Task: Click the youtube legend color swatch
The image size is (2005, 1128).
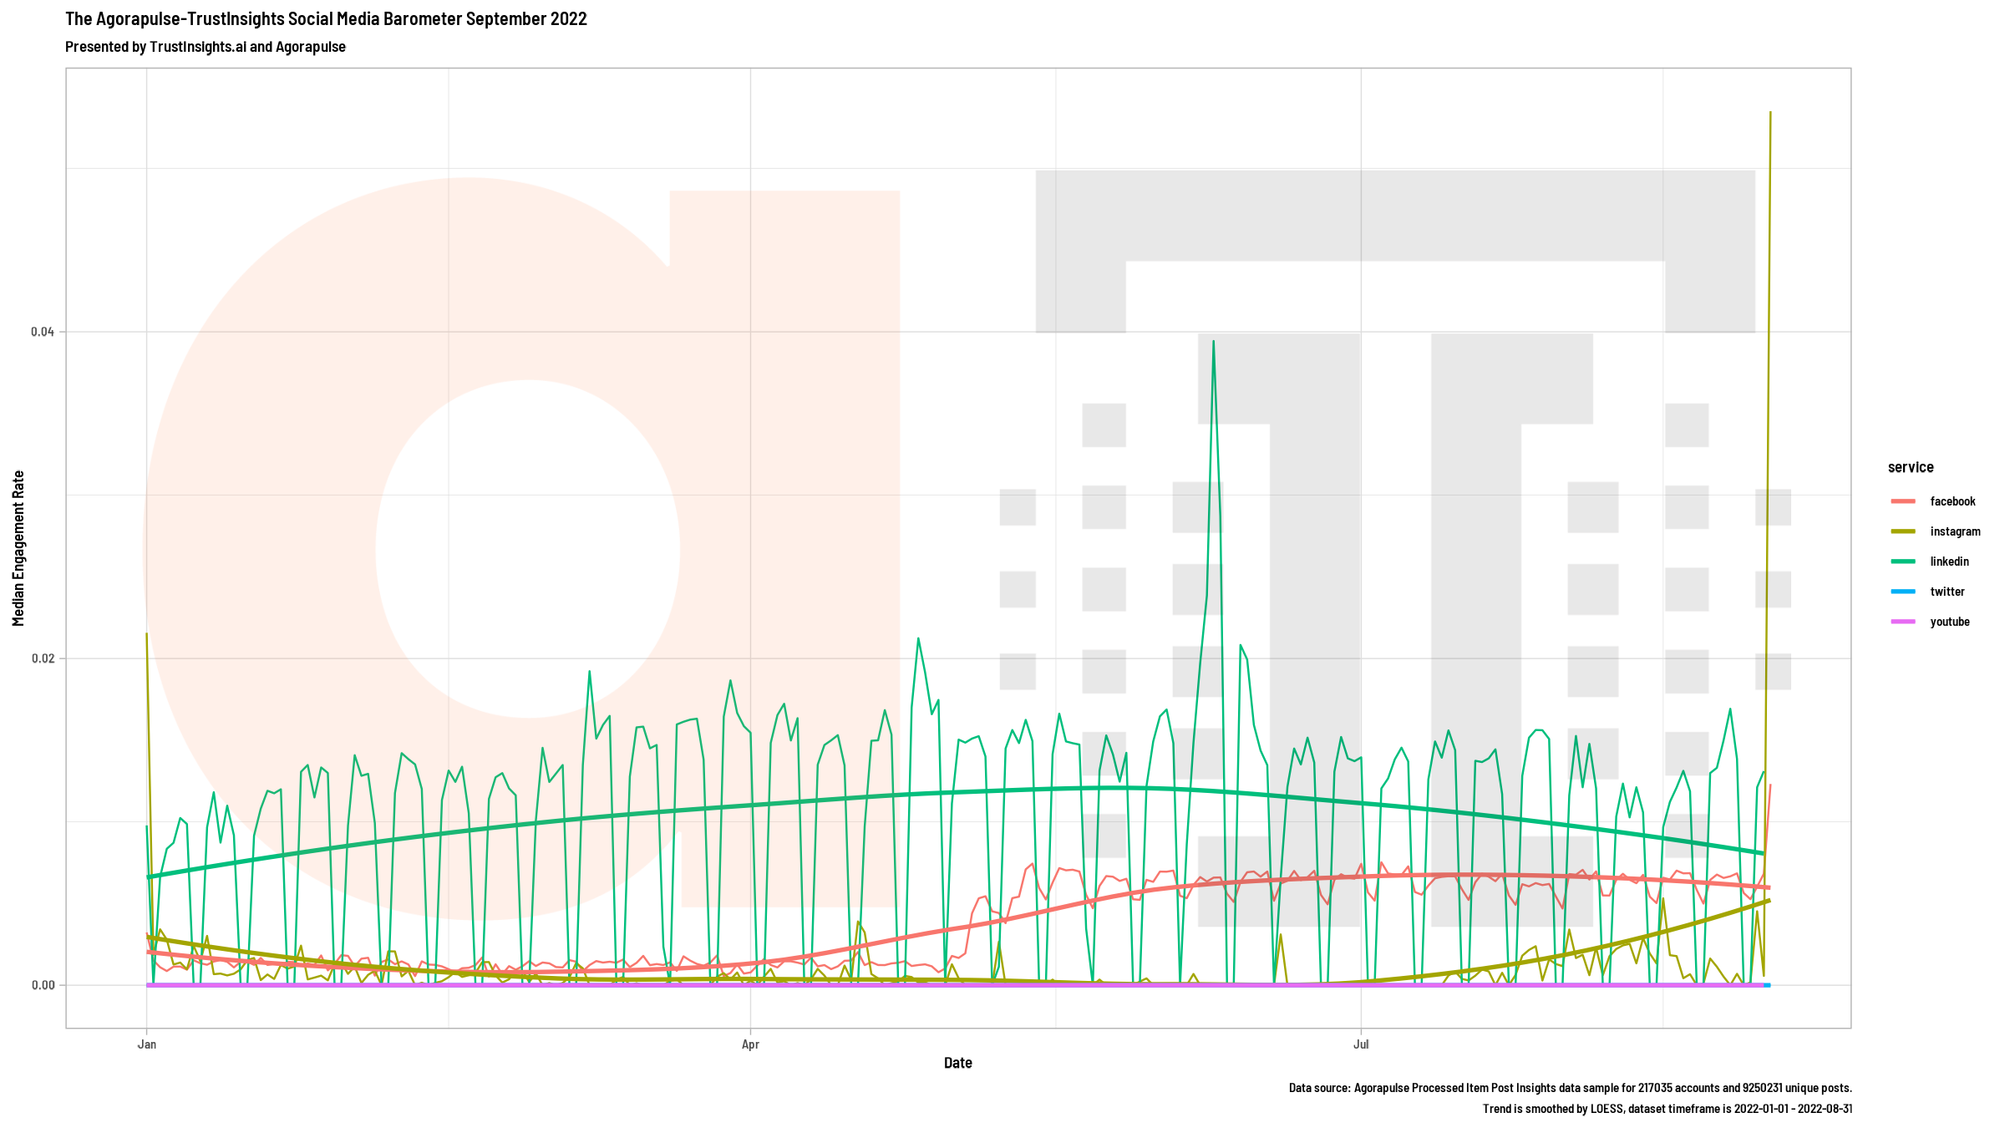Action: (1903, 622)
